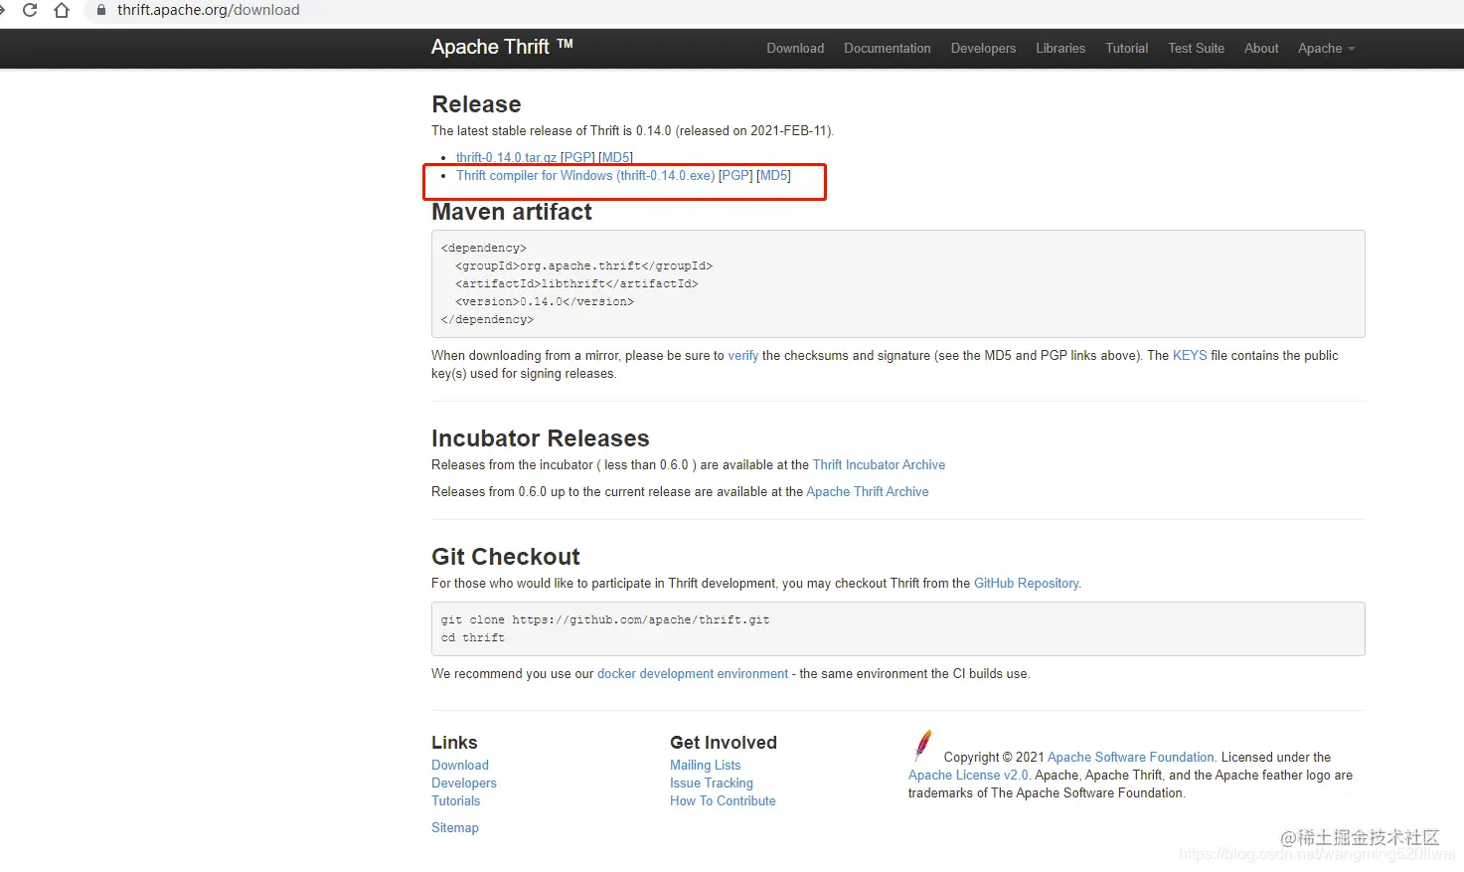Open the About nav item
This screenshot has height=872, width=1464.
(x=1261, y=48)
